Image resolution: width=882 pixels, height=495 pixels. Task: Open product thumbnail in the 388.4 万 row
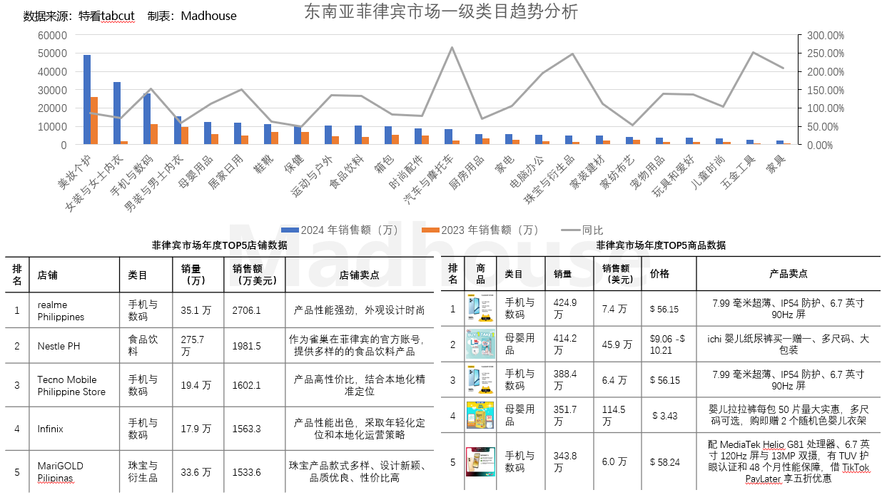click(x=481, y=379)
